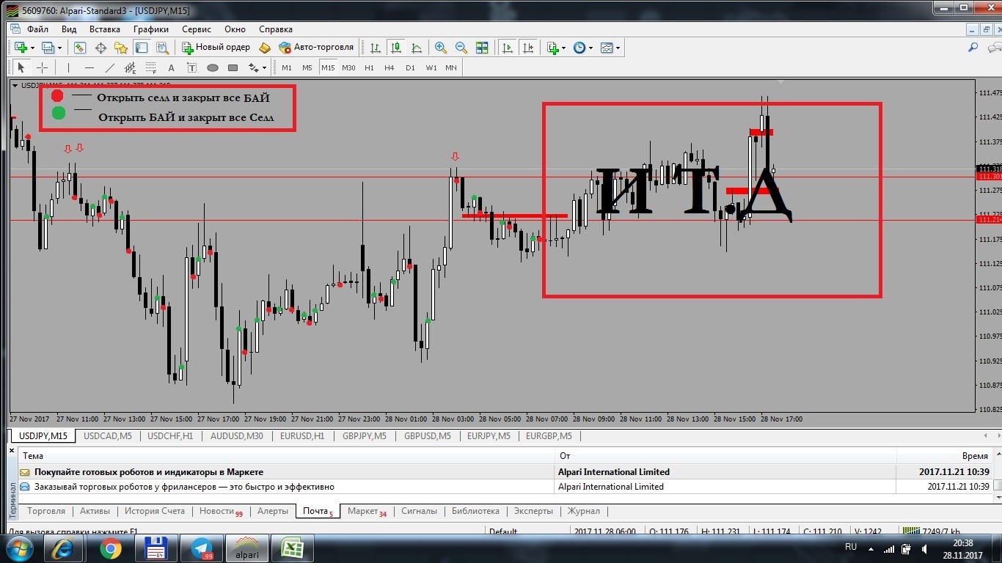Toggle chart shift from right edge
The width and height of the screenshot is (1002, 563).
coord(528,48)
